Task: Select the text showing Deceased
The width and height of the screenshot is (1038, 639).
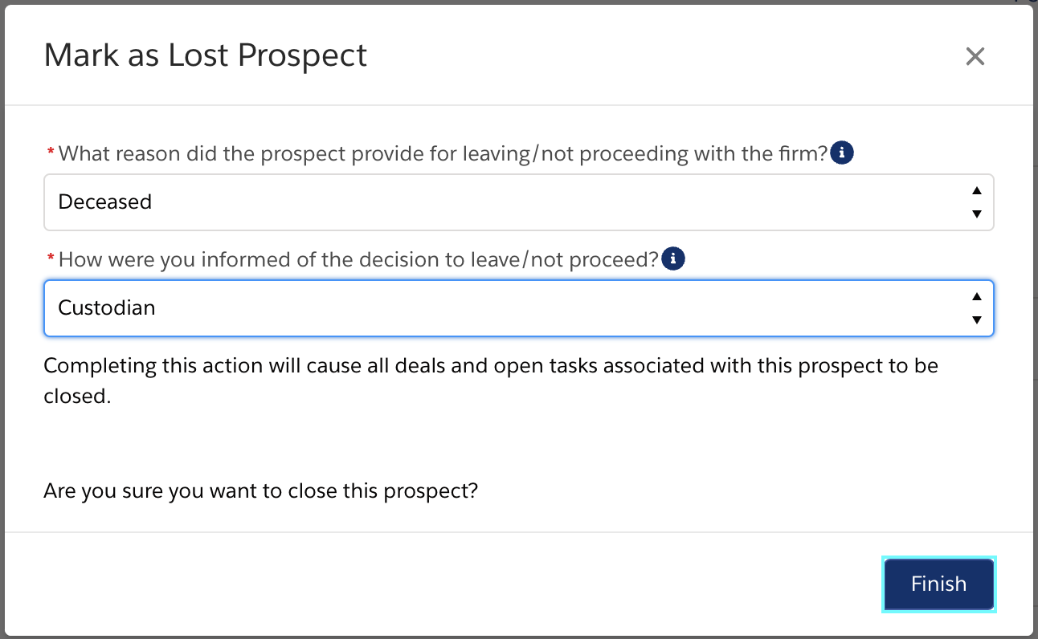Action: pyautogui.click(x=104, y=201)
